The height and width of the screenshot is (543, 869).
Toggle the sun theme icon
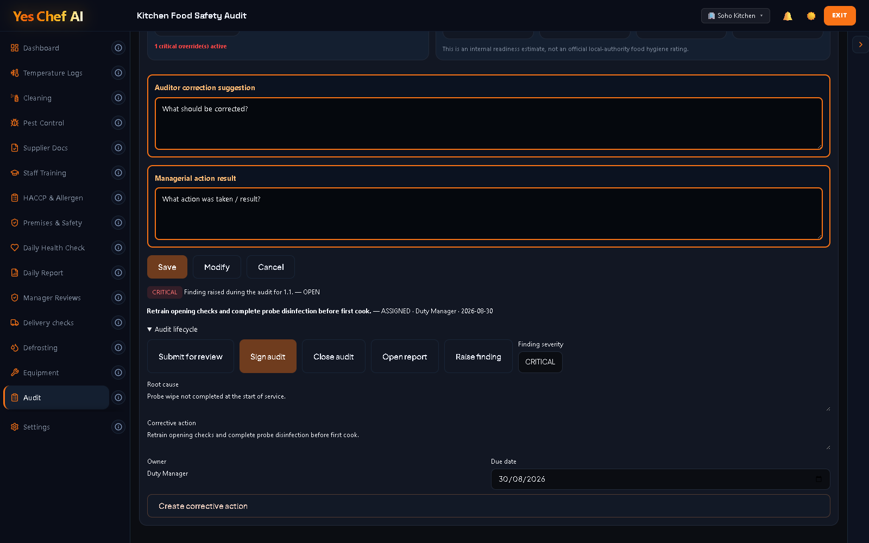811,16
